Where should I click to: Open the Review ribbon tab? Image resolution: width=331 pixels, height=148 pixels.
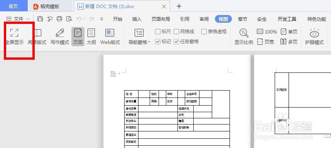[x=204, y=19]
